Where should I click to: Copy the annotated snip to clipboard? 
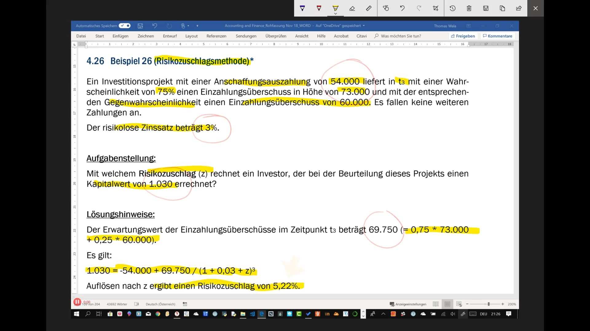pyautogui.click(x=502, y=8)
